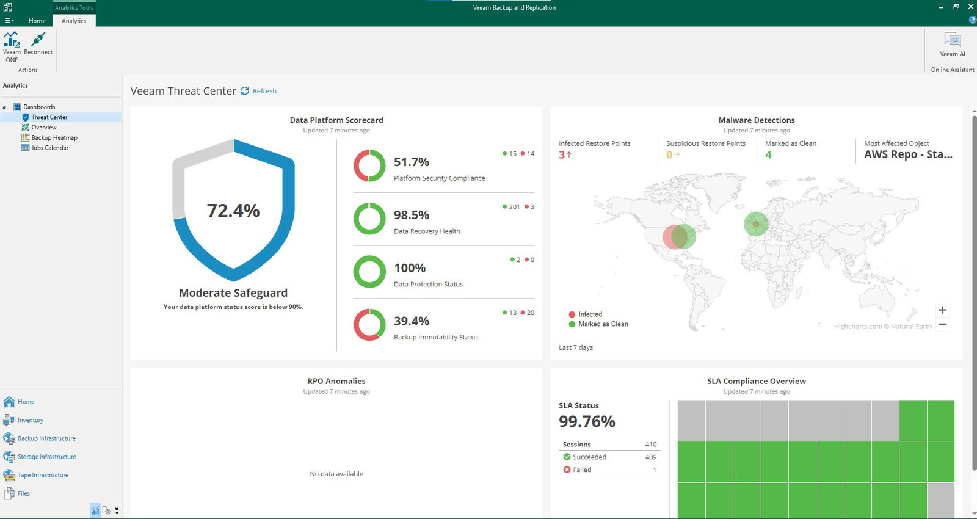
Task: Click the Refresh icon beside Threat Center title
Action: coord(245,91)
